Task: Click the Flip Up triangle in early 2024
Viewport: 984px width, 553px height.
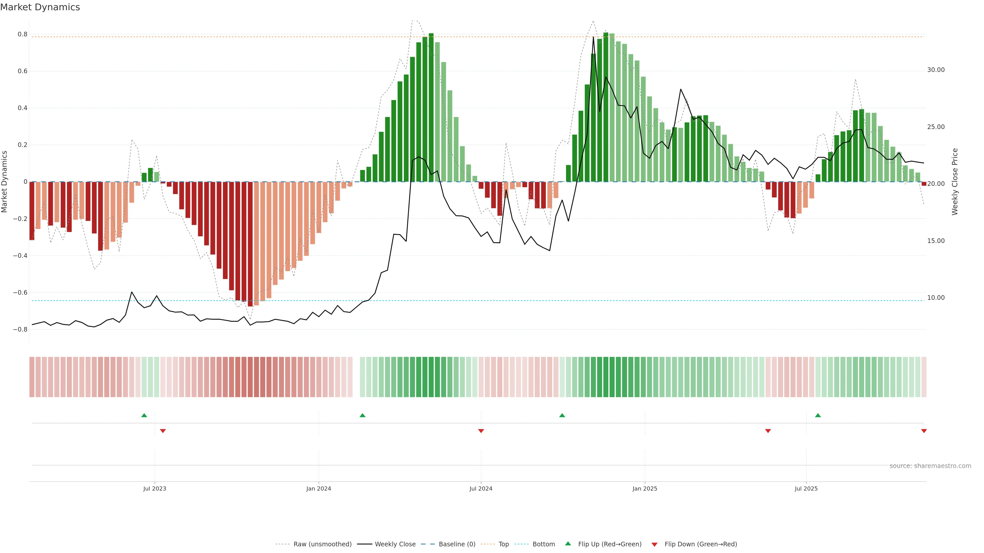Action: (363, 415)
